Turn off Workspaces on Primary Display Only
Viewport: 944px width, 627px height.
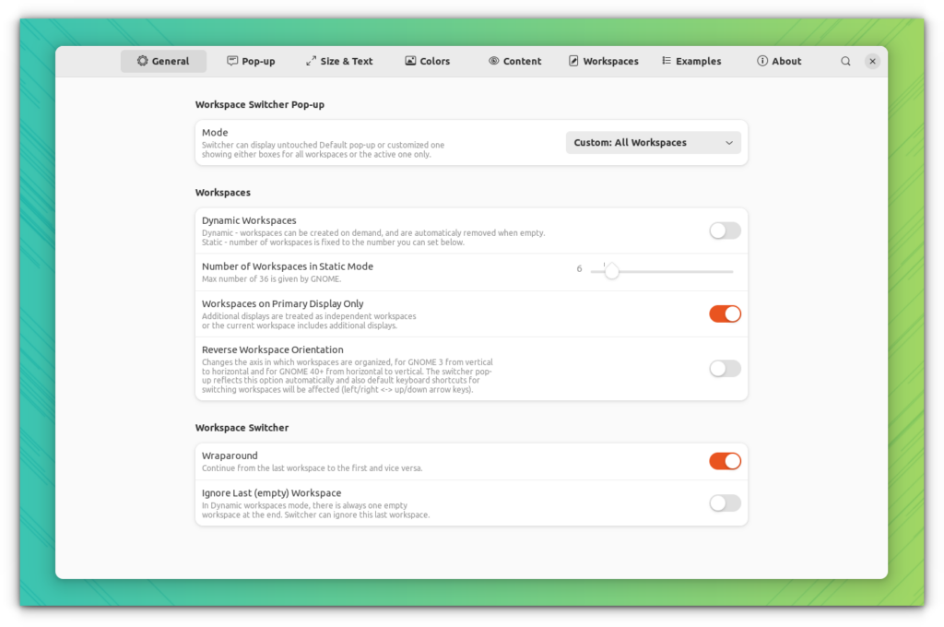(725, 313)
